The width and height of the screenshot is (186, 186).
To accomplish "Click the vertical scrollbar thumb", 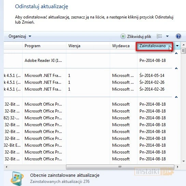I will tap(184, 51).
